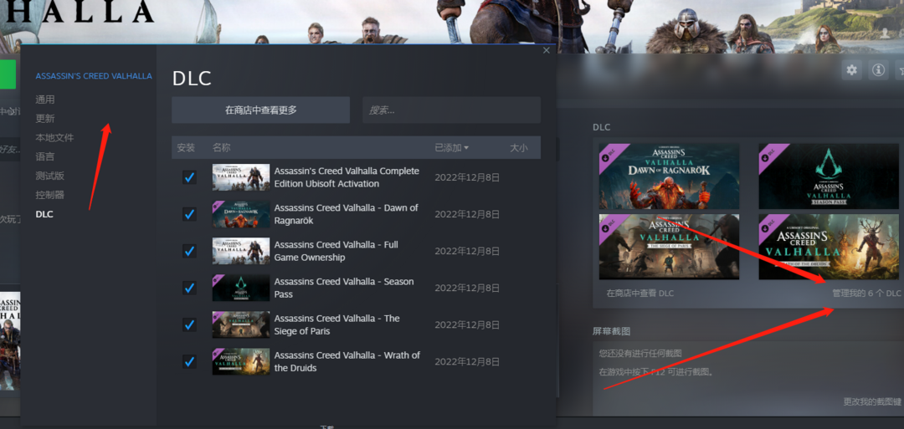Uncheck Complete Edition Ubisoft Activation install
Image resolution: width=904 pixels, height=429 pixels.
(189, 177)
